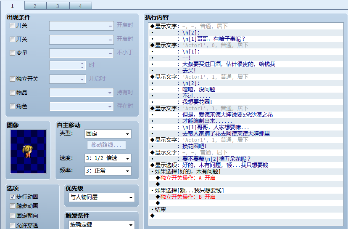
Task: Click the 移动路线... button
Action: tap(106, 145)
